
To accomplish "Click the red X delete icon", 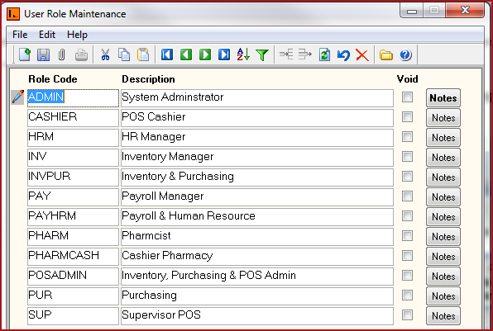I will tap(362, 55).
